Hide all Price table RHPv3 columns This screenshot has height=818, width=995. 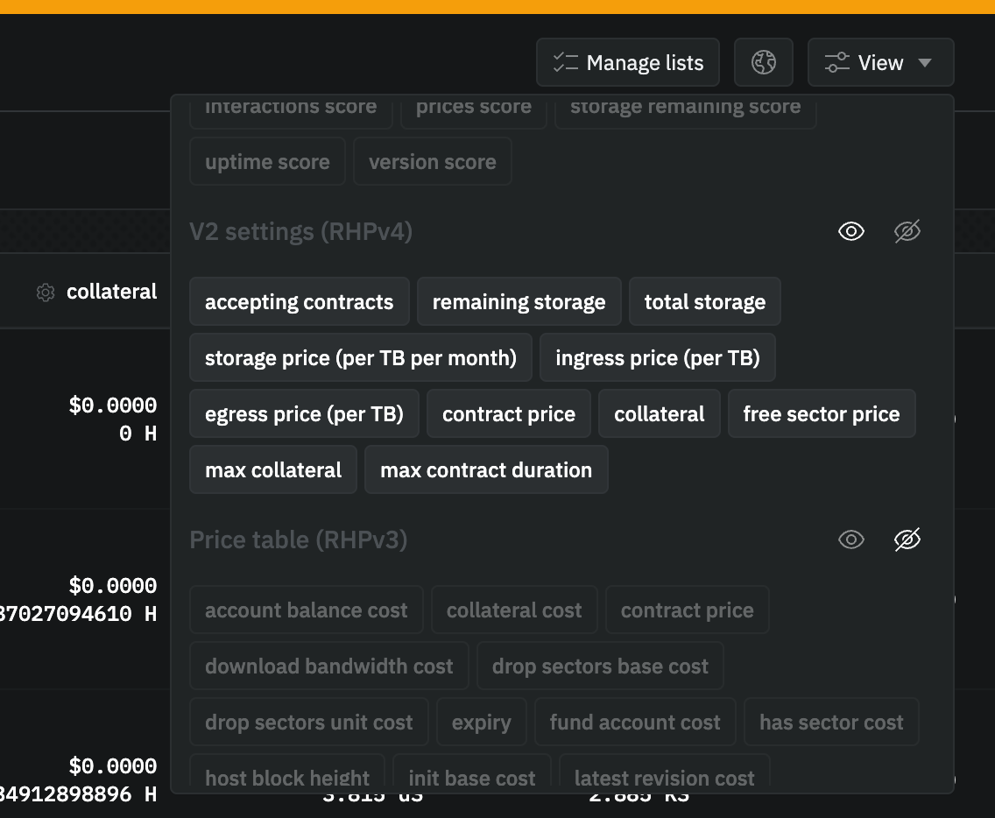[907, 539]
